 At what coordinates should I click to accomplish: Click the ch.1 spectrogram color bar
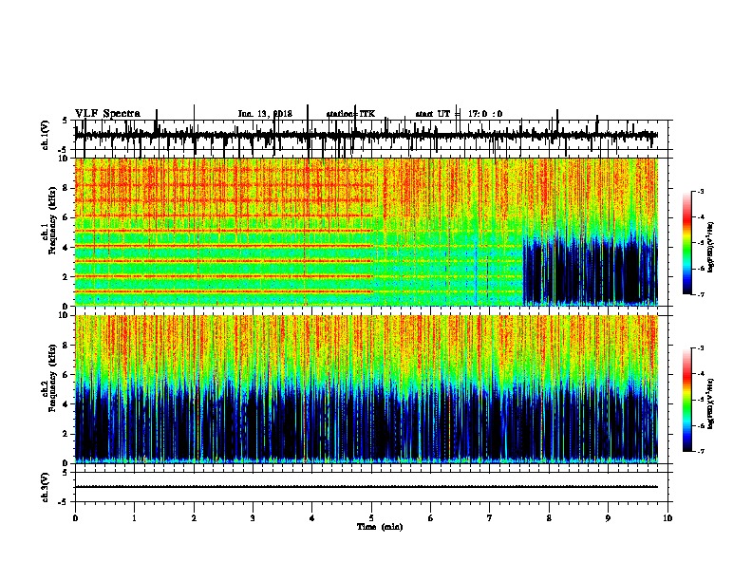(x=686, y=243)
